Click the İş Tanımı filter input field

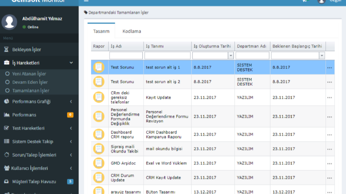pos(168,56)
